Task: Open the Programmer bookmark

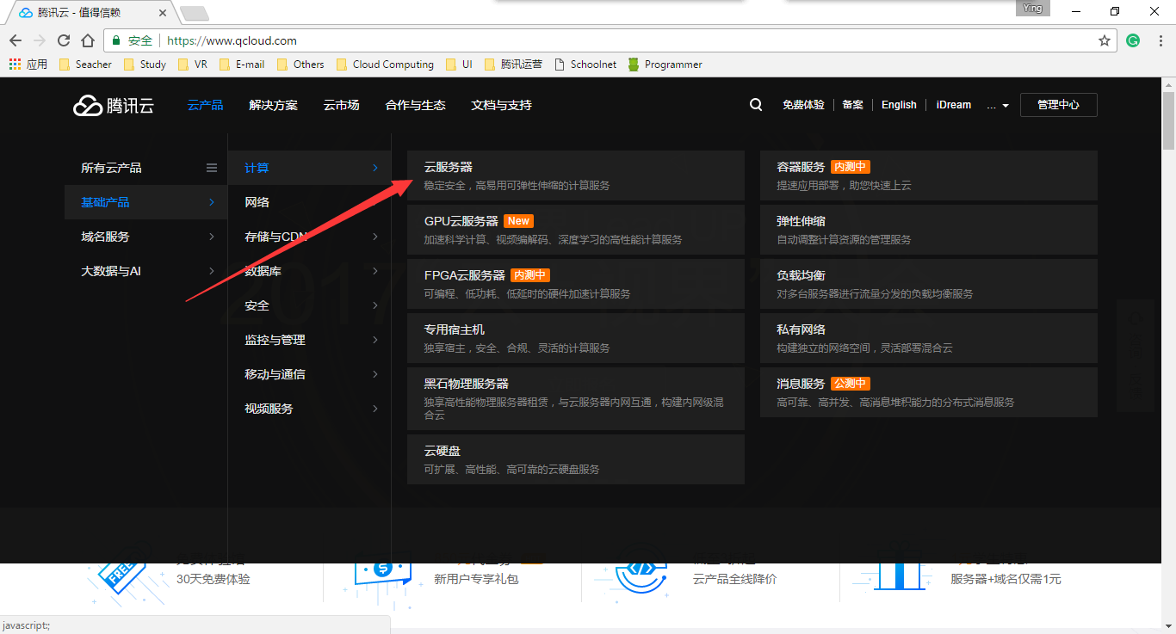Action: [x=665, y=65]
